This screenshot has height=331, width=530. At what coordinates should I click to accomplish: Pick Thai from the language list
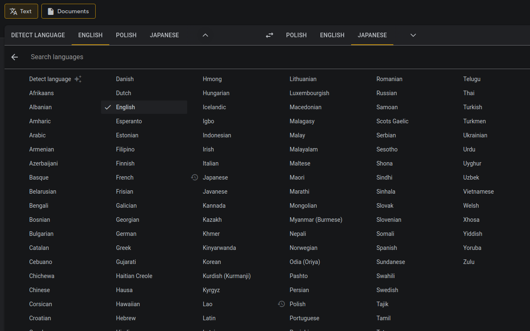click(x=469, y=93)
